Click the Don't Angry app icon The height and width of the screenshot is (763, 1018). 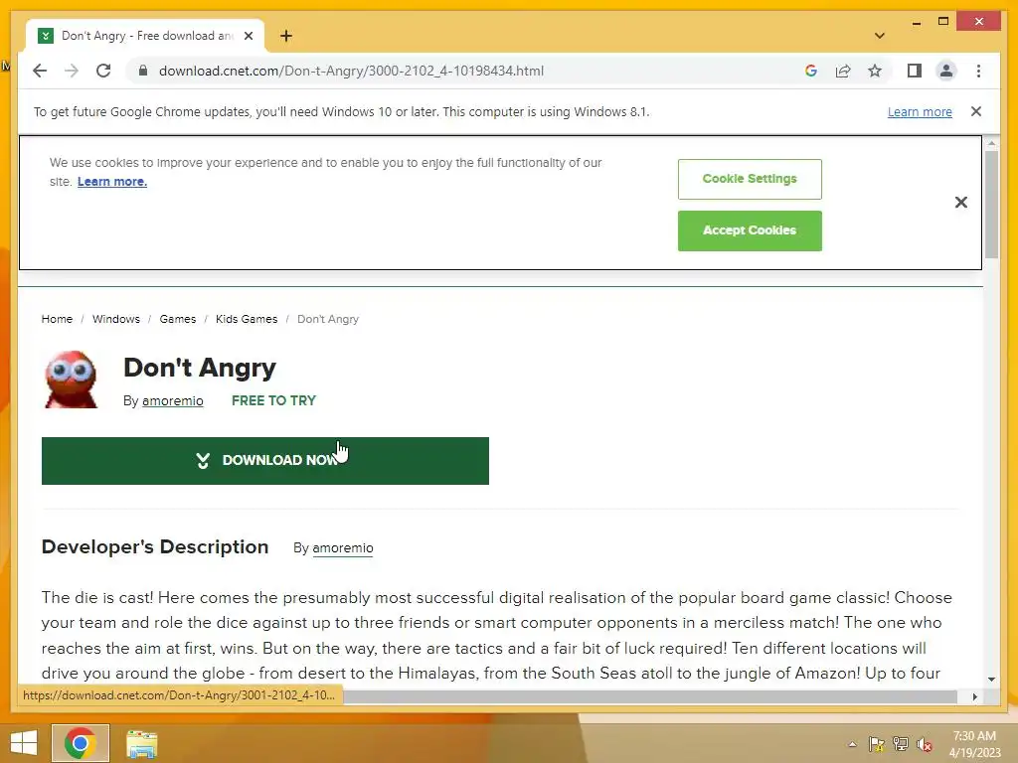71,380
